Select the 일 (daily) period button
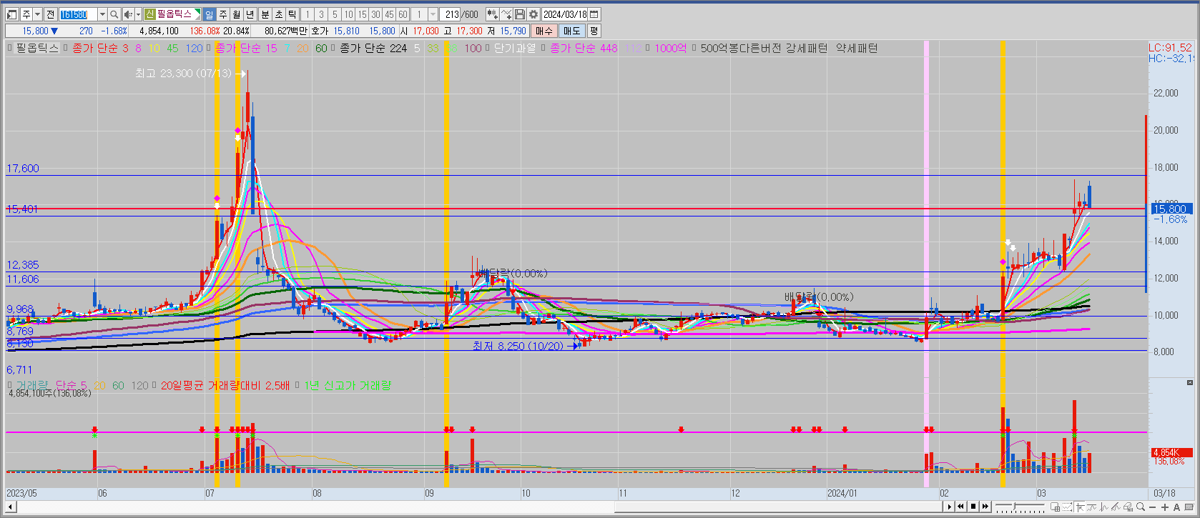The image size is (1200, 518). pos(209,14)
